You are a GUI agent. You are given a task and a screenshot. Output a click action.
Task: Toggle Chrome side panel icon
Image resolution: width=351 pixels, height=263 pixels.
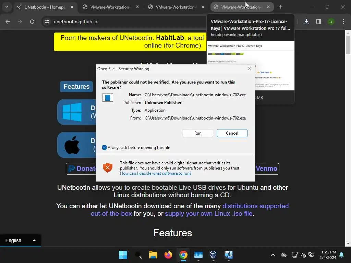318,22
